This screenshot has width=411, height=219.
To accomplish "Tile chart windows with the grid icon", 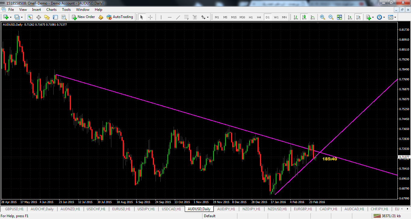I will click(339, 17).
